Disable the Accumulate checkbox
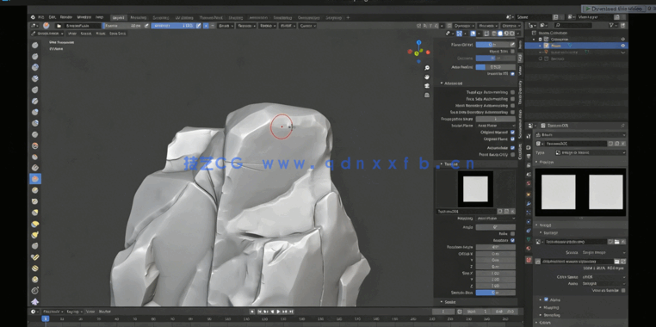Image resolution: width=656 pixels, height=327 pixels. [x=512, y=148]
